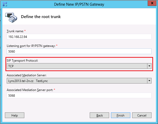This screenshot has height=124, width=158.
Task: Click the "SIP Transport Protocol:" label
Action: pyautogui.click(x=23, y=61)
